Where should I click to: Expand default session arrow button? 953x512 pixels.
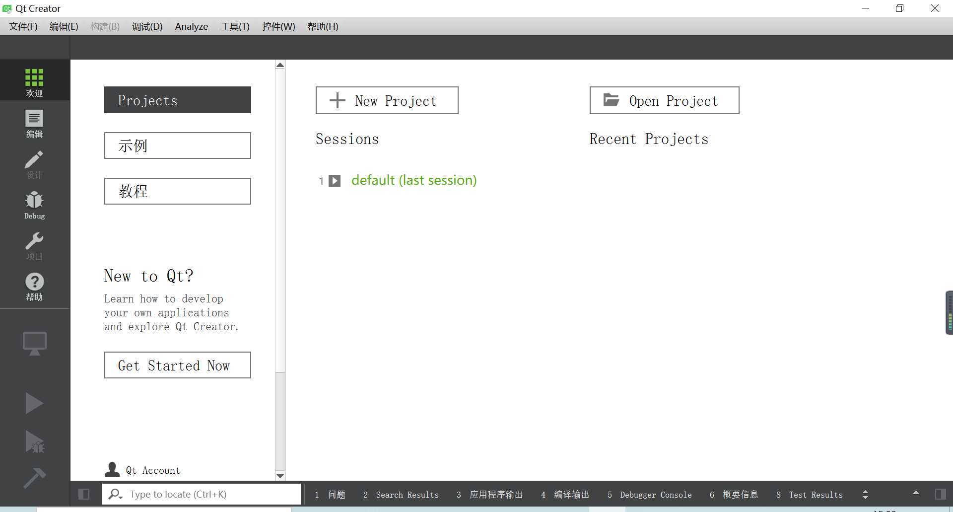coord(335,181)
